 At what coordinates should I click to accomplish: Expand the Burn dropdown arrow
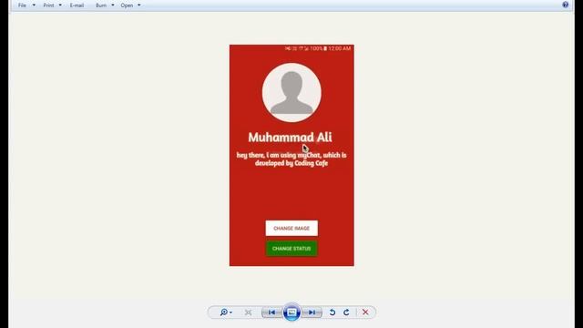click(113, 5)
